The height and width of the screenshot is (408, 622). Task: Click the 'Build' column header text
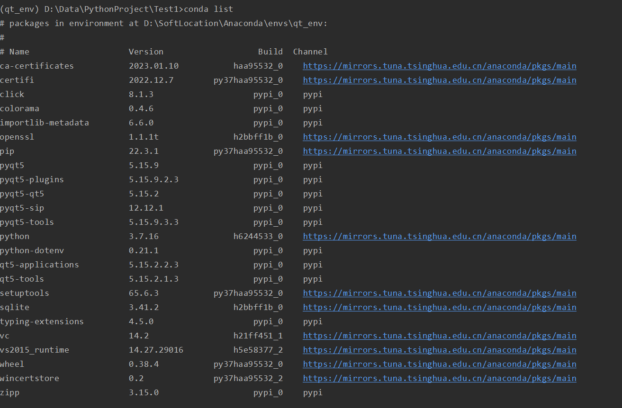coord(270,52)
